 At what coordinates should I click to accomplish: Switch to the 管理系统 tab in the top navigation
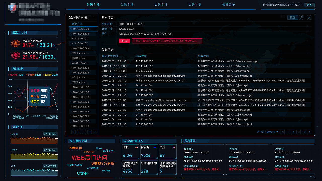point(228,5)
